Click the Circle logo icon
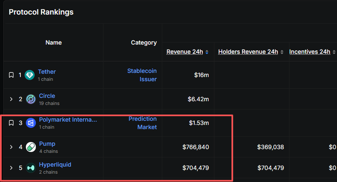Image resolution: width=337 pixels, height=182 pixels. point(31,99)
